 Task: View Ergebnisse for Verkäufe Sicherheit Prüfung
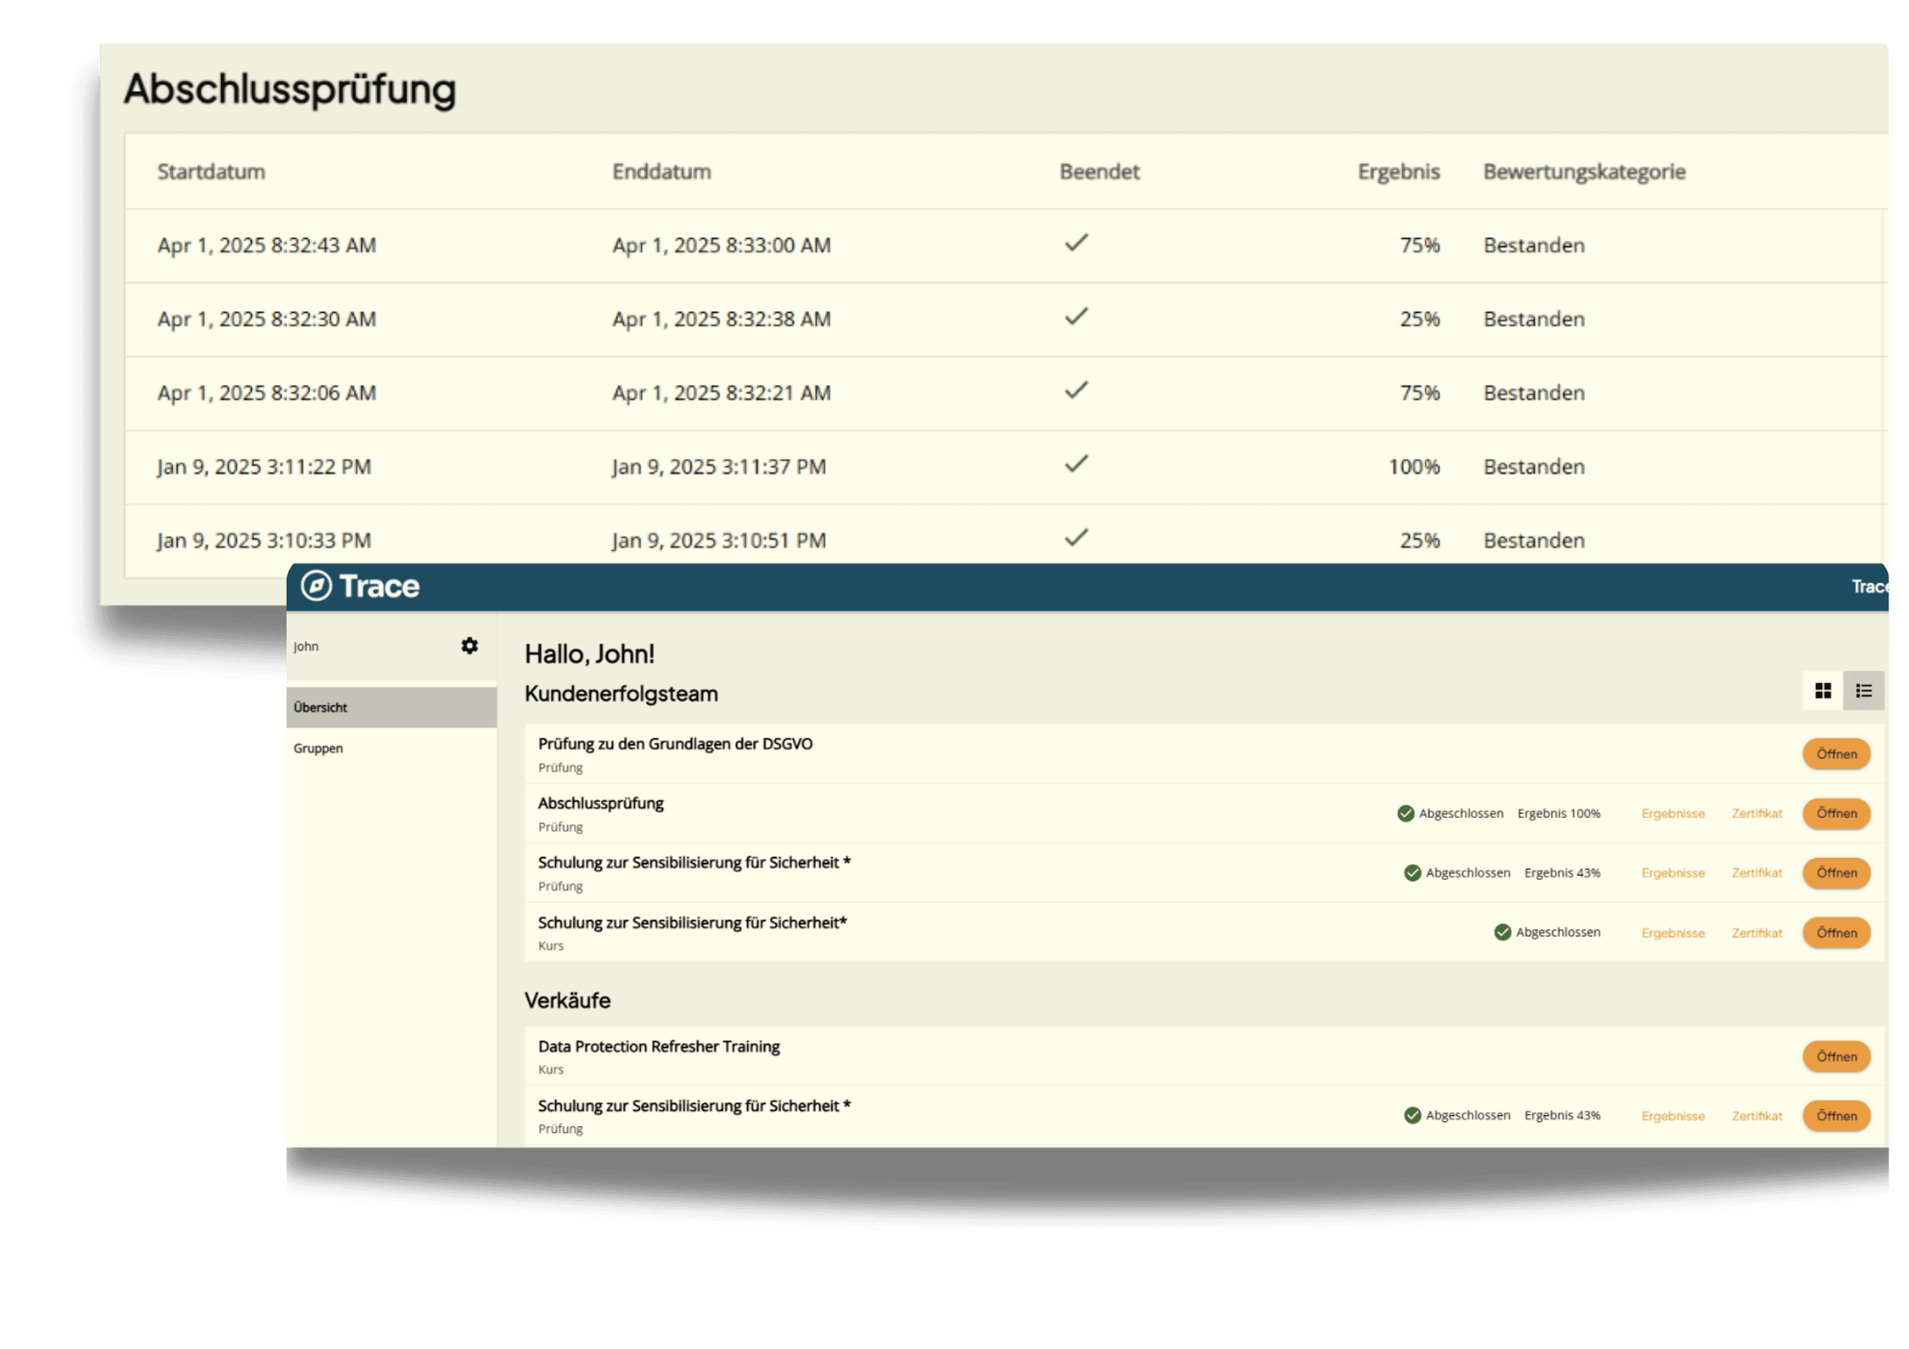pos(1673,1116)
